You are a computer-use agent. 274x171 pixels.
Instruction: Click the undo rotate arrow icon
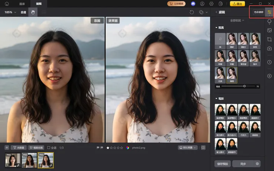[x=191, y=12]
